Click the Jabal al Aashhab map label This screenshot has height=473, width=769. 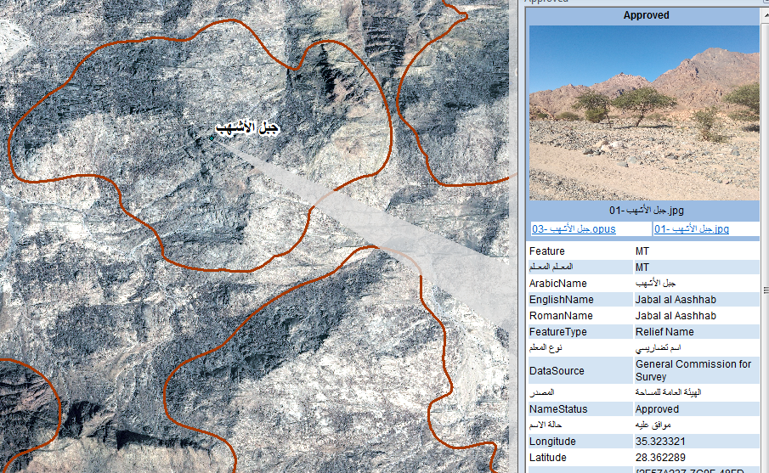pos(247,128)
